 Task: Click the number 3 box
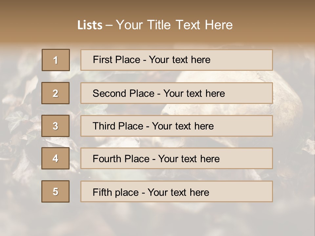pos(55,126)
